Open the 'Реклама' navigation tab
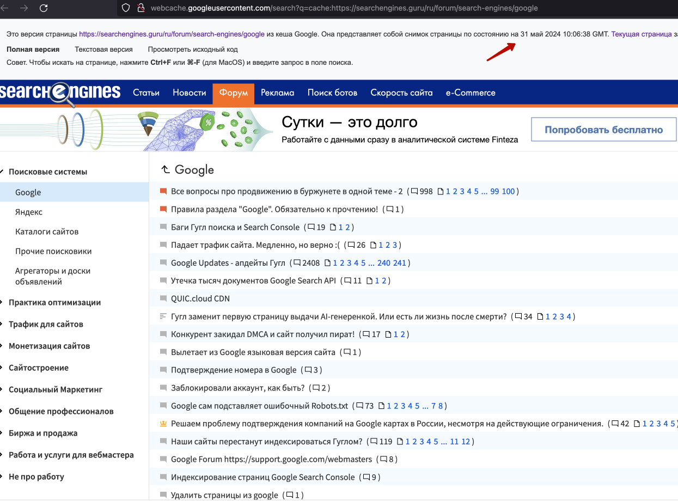 point(278,93)
